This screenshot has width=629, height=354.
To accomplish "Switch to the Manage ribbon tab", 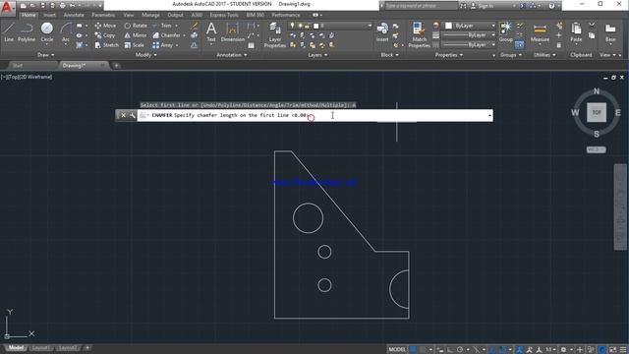I will pos(150,15).
